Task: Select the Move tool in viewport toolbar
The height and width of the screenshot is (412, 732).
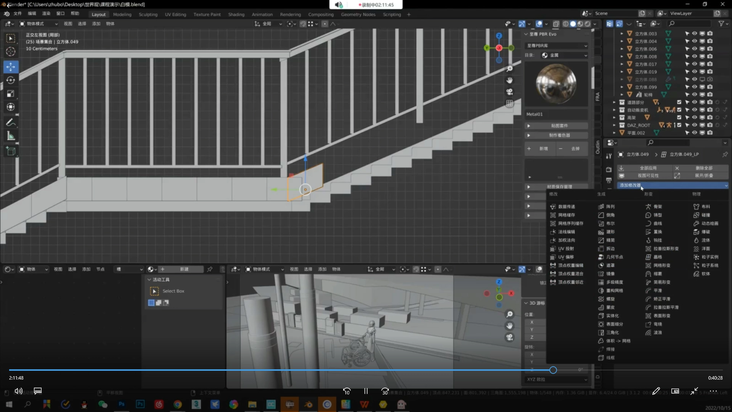Action: 11,67
